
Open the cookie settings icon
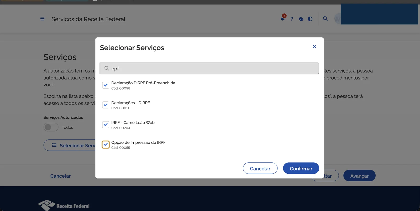301,19
